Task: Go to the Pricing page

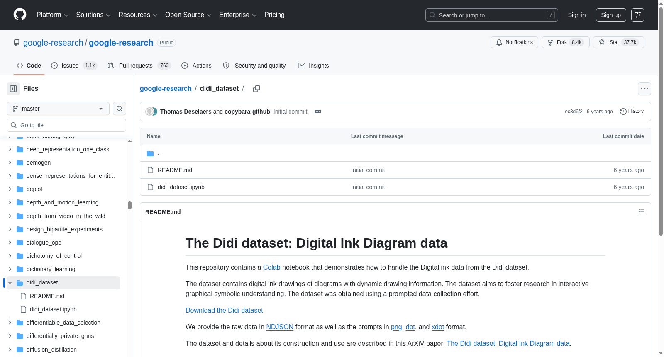Action: tap(274, 15)
